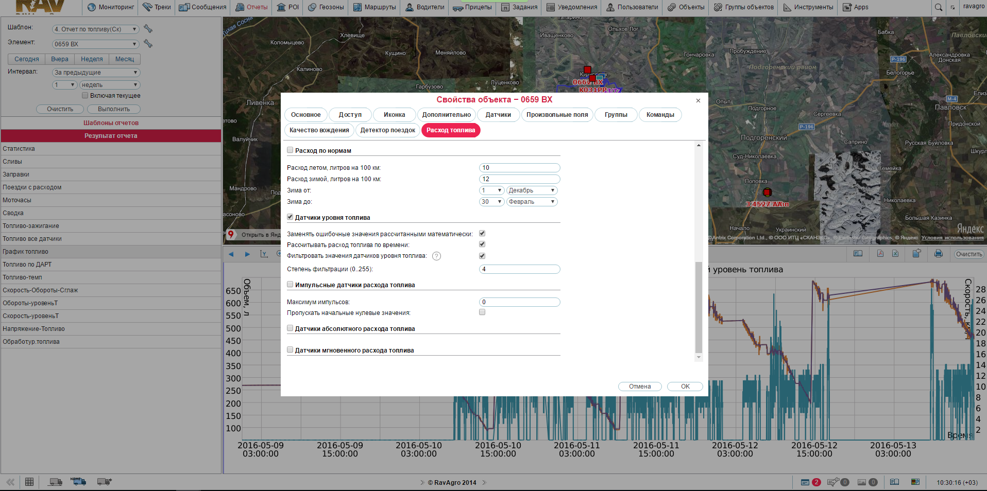Click the dialog's vertical scrollbar thumb
This screenshot has width=987, height=491.
(x=699, y=306)
